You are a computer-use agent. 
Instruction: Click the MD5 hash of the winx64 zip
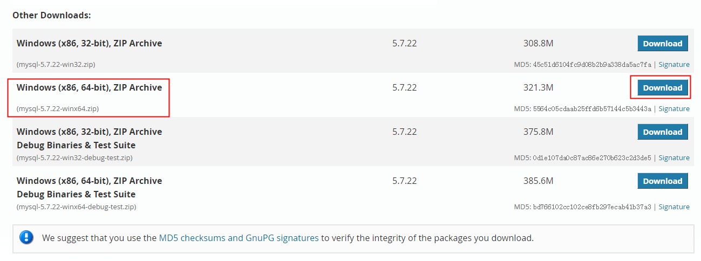point(592,109)
